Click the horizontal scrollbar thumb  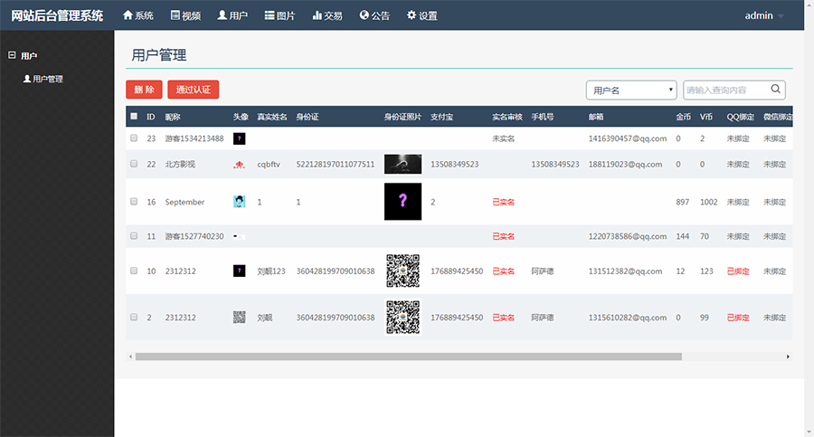coord(409,356)
